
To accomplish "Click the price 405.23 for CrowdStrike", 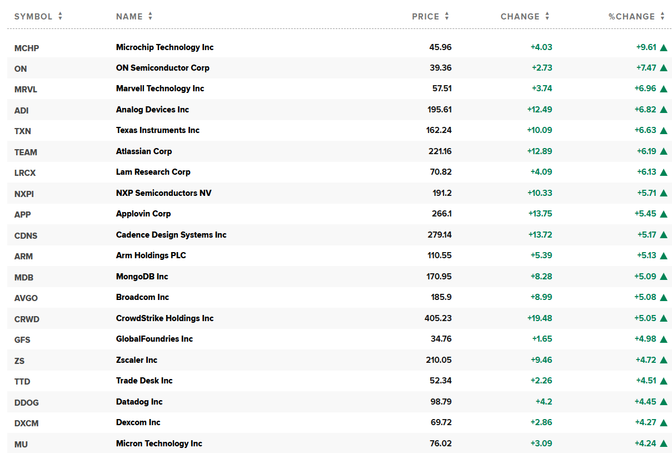I will tap(438, 318).
